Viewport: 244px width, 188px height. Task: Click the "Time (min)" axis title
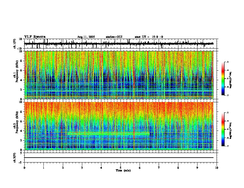(123, 170)
